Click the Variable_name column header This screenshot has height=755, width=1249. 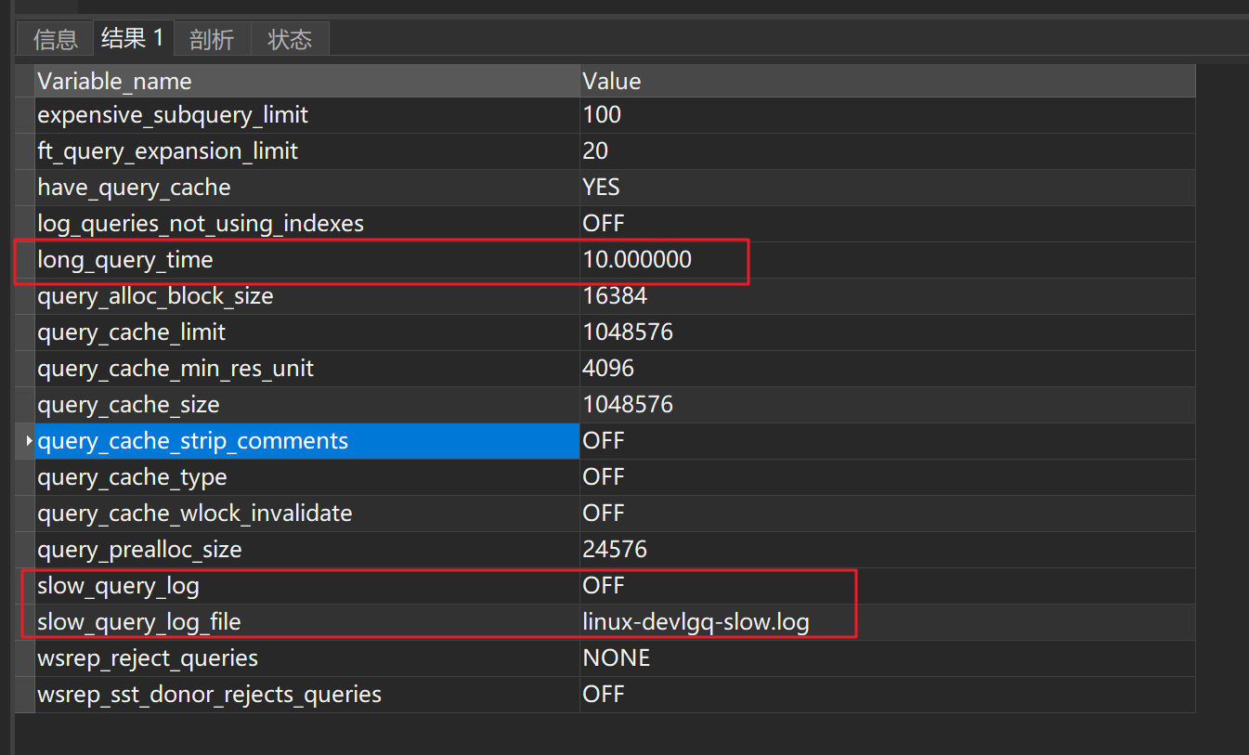[x=307, y=81]
